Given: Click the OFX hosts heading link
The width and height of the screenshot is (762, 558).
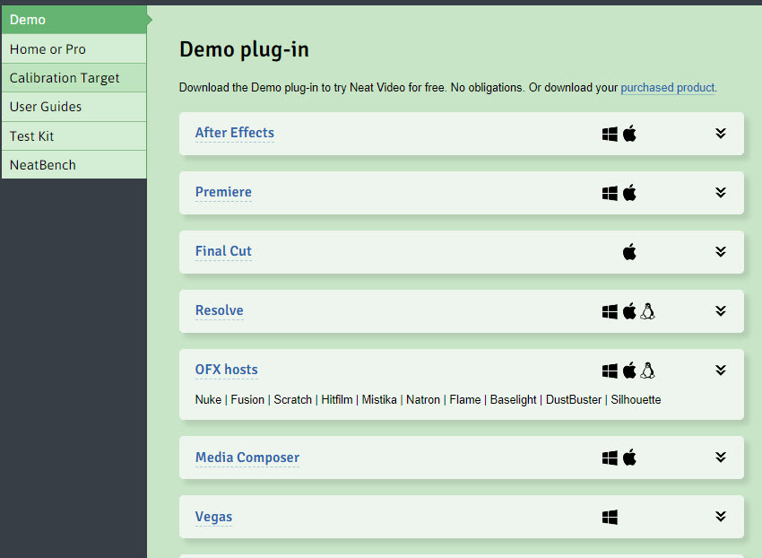Looking at the screenshot, I should tap(227, 370).
